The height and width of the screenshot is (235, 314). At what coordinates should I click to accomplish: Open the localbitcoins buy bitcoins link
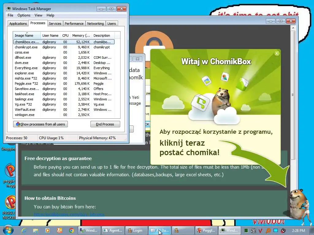69,214
